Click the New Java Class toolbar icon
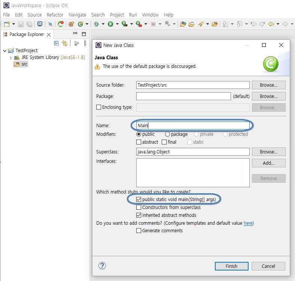 [x=80, y=24]
